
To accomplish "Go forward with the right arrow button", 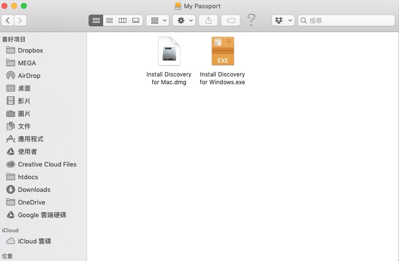I will 20,20.
